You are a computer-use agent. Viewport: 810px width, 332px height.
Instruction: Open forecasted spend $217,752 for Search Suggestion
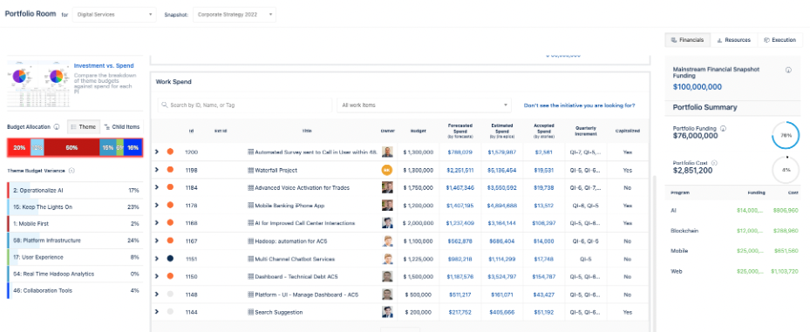pos(459,312)
